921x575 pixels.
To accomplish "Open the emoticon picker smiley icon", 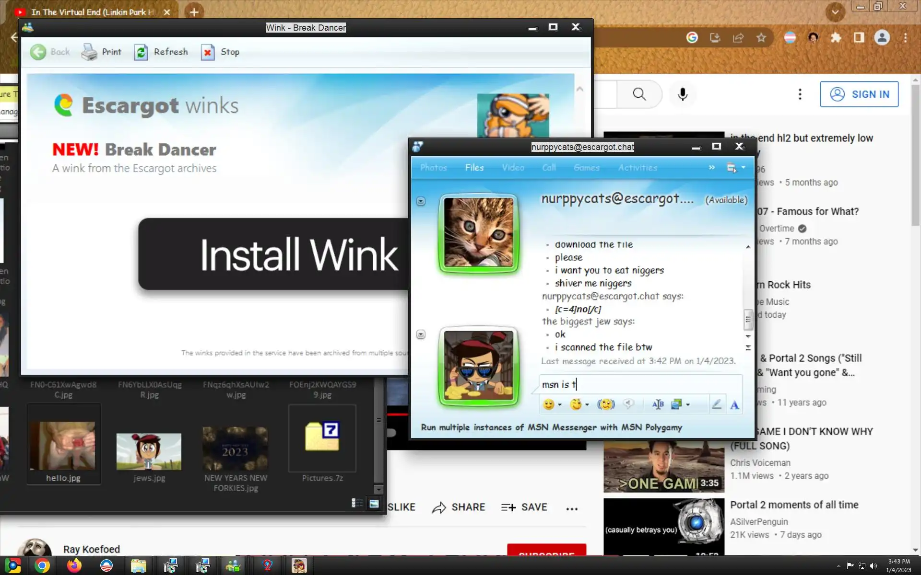I will click(x=548, y=404).
